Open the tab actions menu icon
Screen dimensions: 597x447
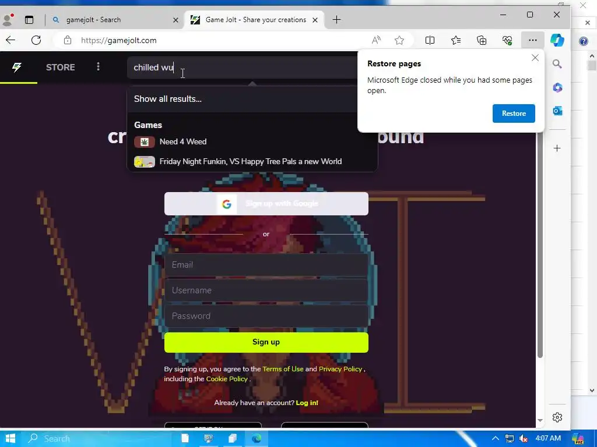pyautogui.click(x=29, y=20)
